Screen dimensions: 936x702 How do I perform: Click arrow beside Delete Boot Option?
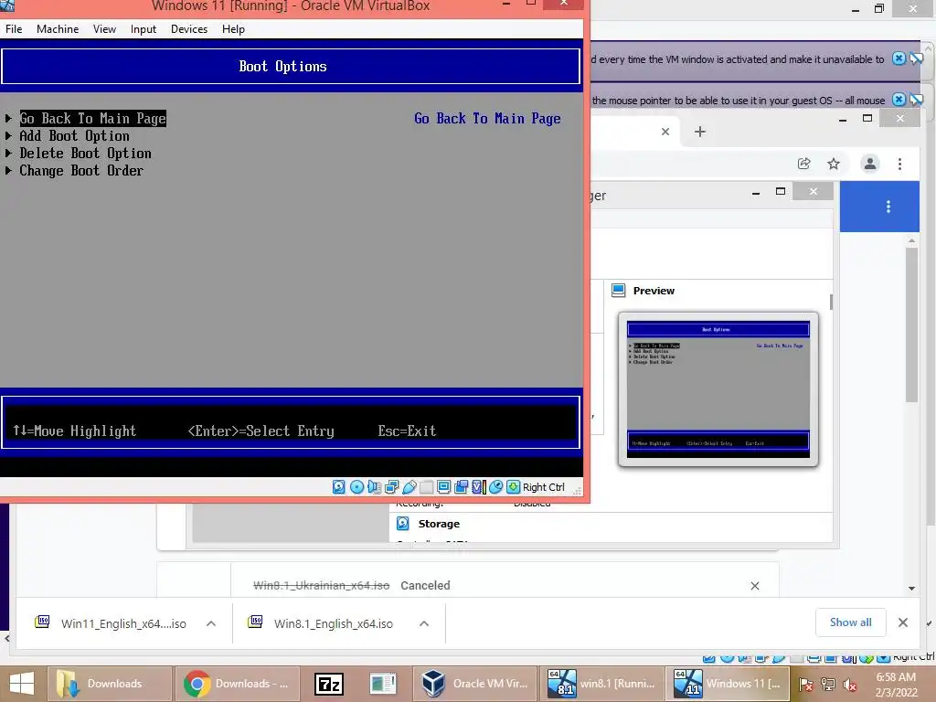point(8,153)
